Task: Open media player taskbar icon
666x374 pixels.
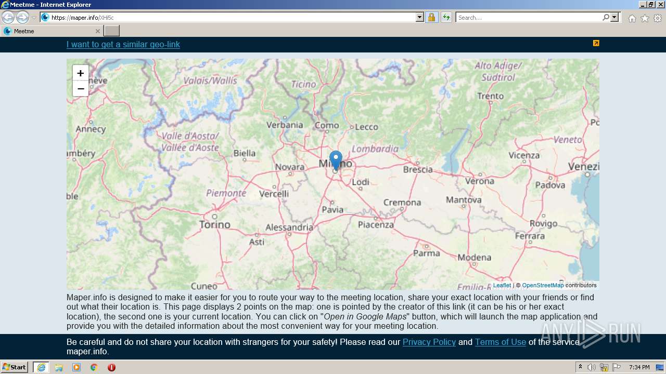Action: point(76,367)
